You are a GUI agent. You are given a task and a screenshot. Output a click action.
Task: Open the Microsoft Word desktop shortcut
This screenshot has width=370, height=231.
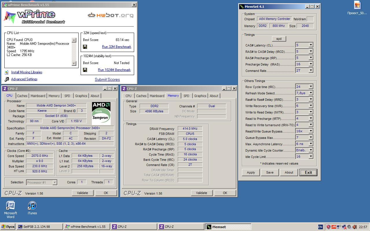point(10,210)
